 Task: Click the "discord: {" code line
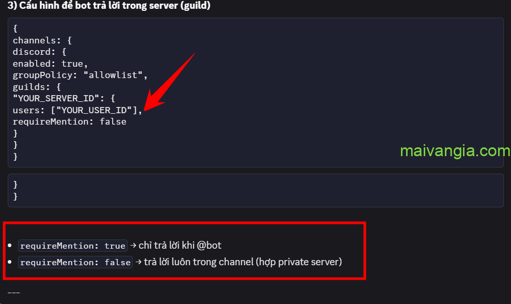(x=40, y=52)
